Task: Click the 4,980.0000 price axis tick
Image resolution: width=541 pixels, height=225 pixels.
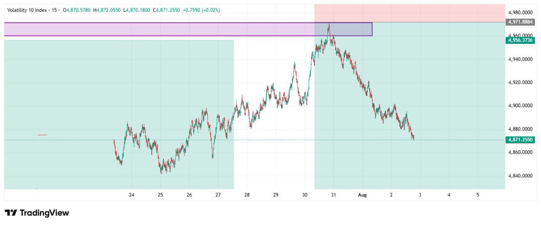Action: point(521,13)
